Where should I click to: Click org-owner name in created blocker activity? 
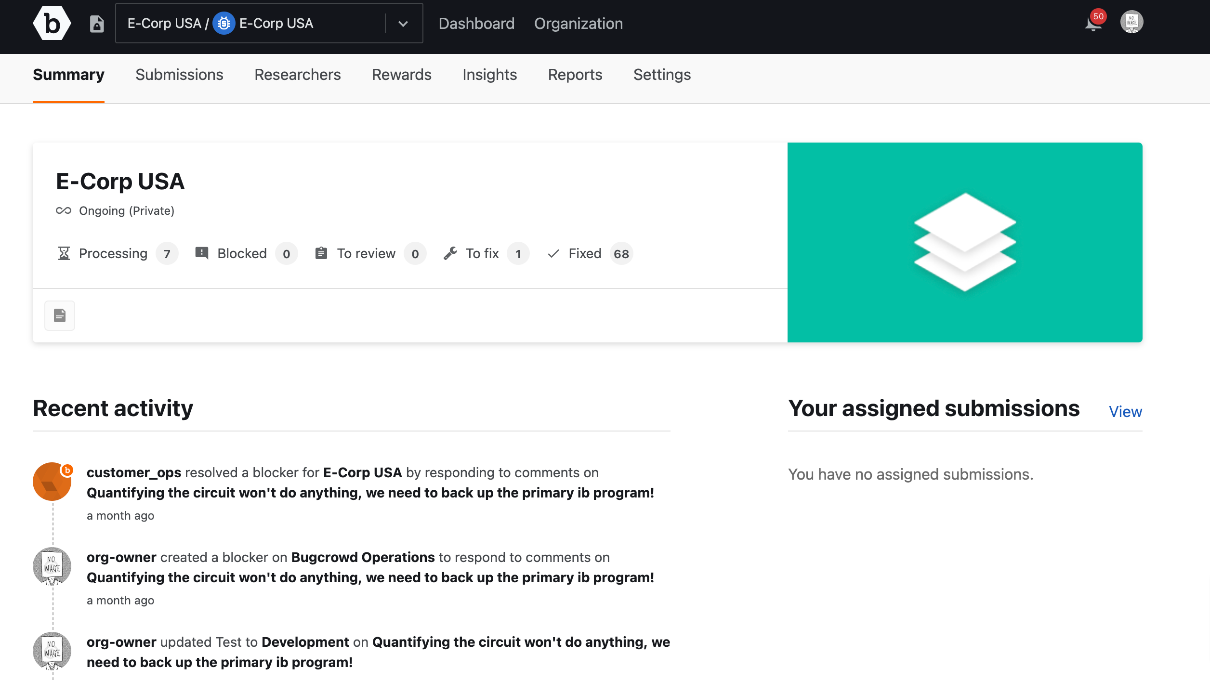point(121,557)
